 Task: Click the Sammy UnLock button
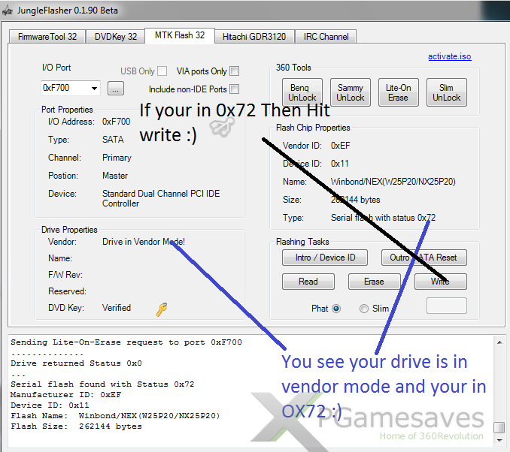point(351,92)
